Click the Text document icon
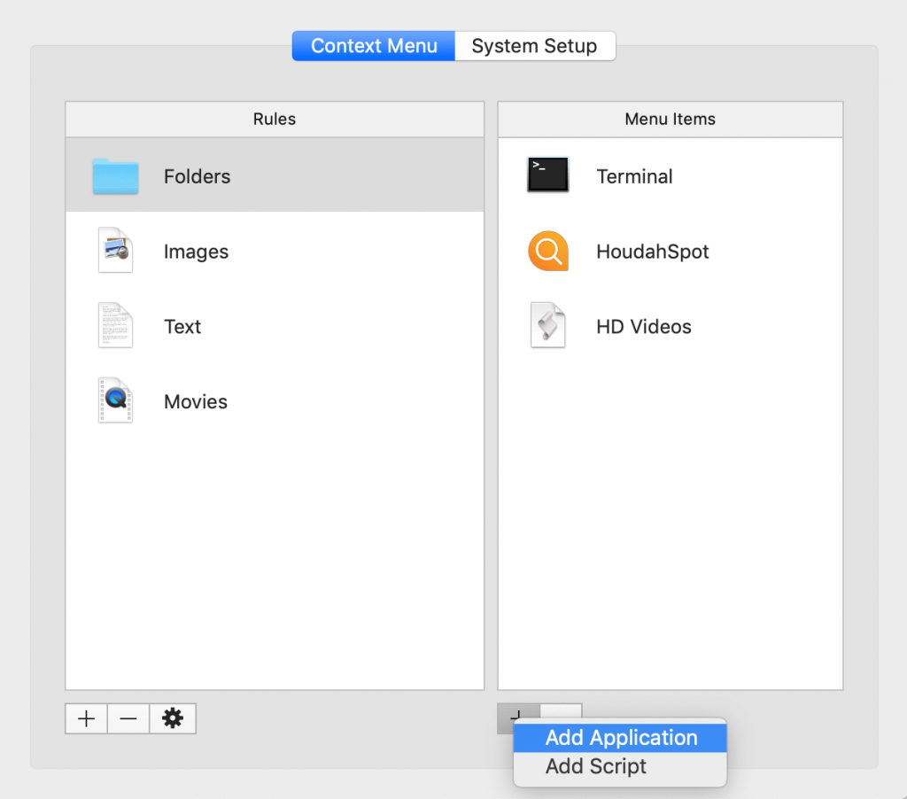907x799 pixels. (115, 326)
